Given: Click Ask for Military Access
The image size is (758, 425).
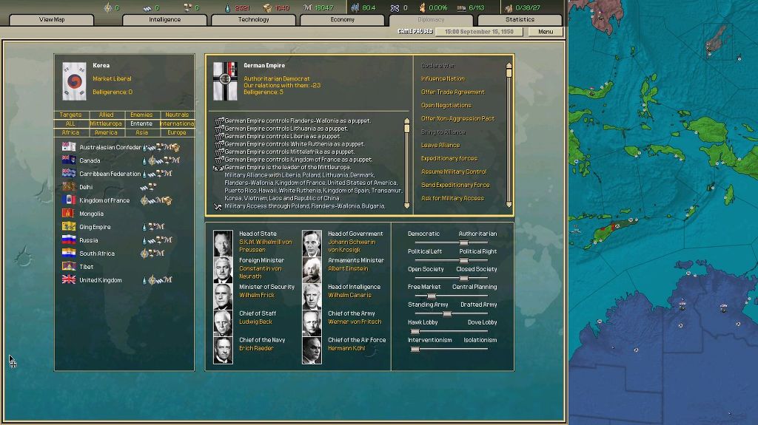Looking at the screenshot, I should (452, 198).
